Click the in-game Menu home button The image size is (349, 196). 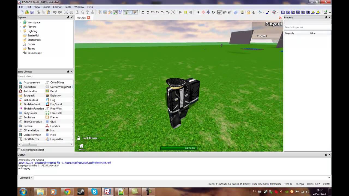coord(81,147)
